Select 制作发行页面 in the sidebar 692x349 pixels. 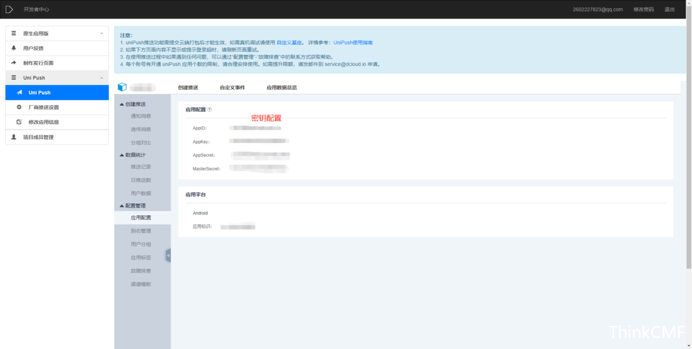57,63
